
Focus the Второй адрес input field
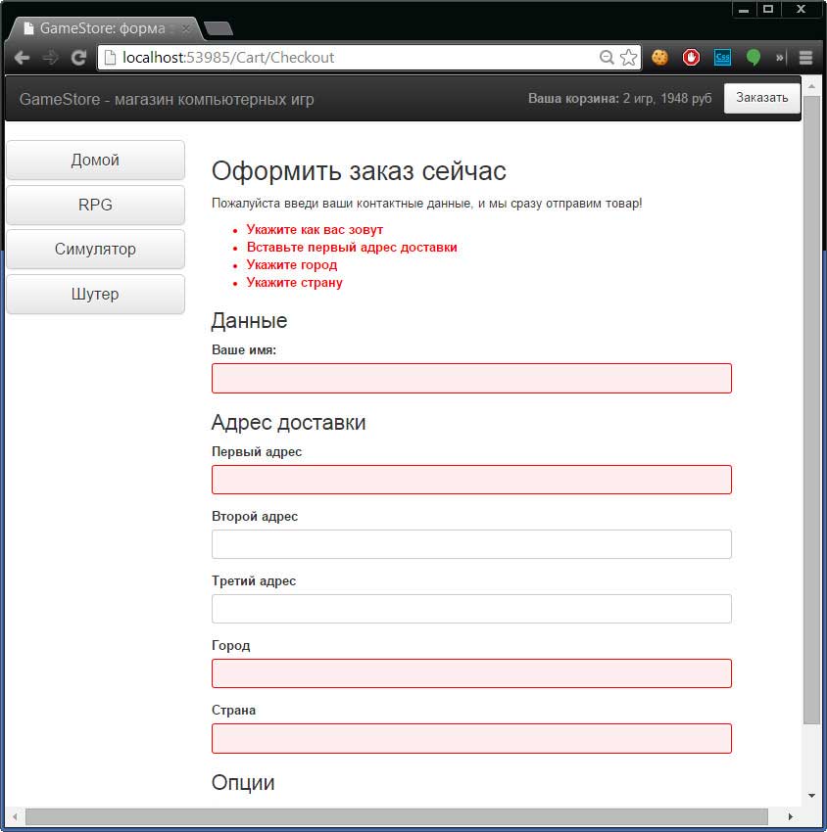pyautogui.click(x=471, y=544)
